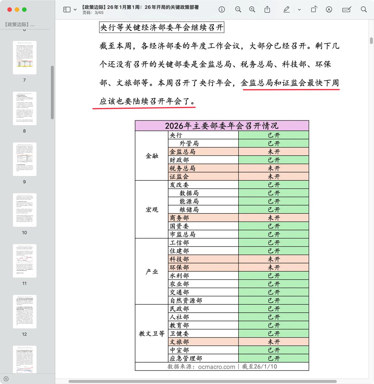Click the 水利部 table cell
Image resolution: width=374 pixels, height=384 pixels.
point(203,276)
